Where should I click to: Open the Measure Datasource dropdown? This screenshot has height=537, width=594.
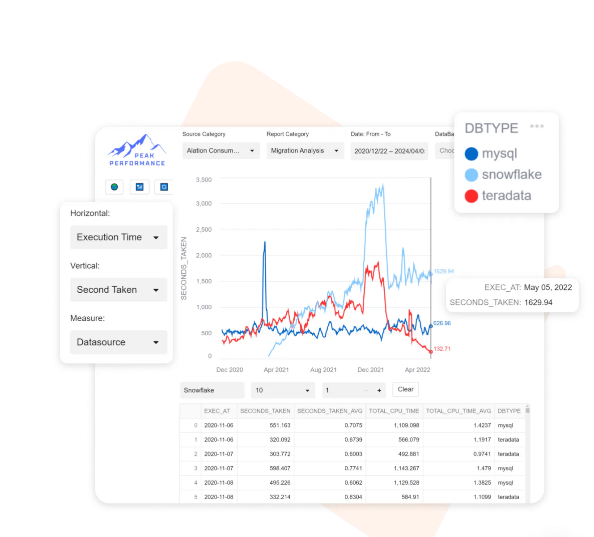point(119,342)
